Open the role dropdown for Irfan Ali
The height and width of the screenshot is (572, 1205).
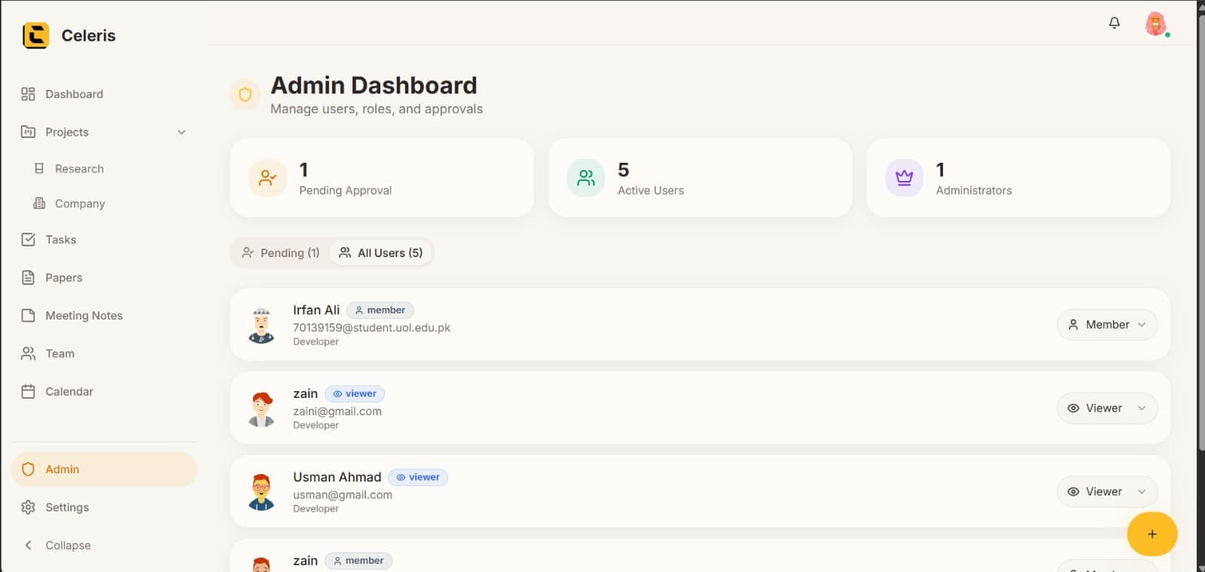click(x=1106, y=325)
